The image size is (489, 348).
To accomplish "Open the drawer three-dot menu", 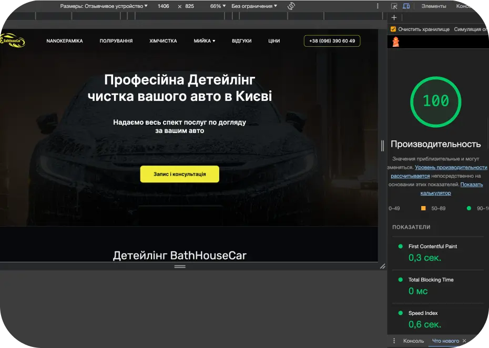I will pyautogui.click(x=394, y=341).
